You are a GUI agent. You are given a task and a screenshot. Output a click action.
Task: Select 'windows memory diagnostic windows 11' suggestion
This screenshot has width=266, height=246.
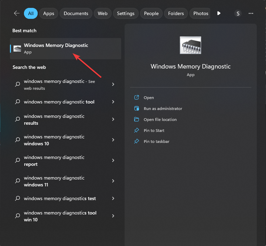pyautogui.click(x=54, y=181)
